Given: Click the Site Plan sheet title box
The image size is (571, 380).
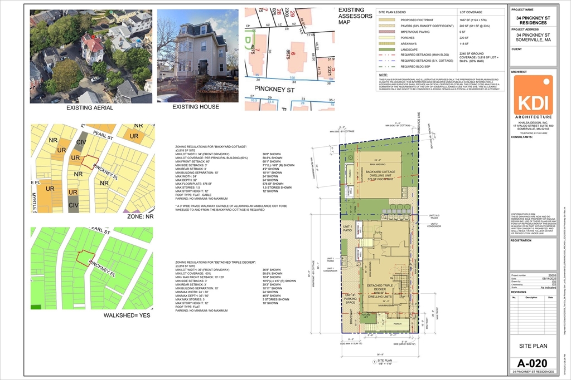Looking at the screenshot, I should [x=533, y=346].
